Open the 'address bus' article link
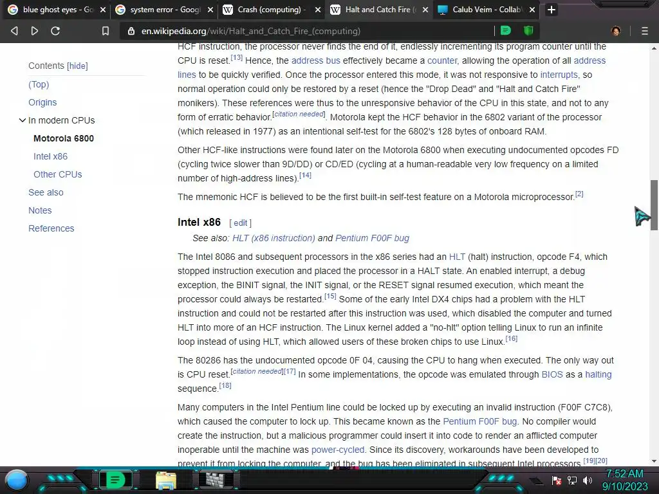Viewport: 659px width, 494px height. pos(315,60)
